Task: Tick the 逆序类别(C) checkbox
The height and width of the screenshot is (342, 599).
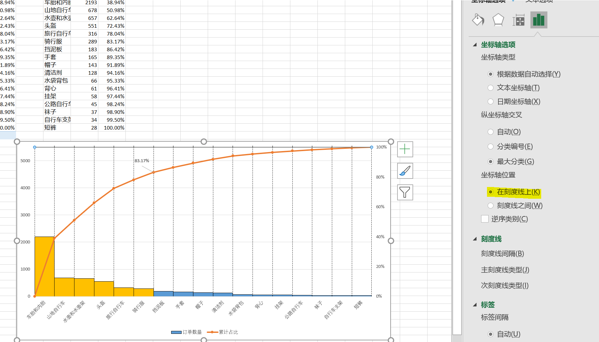Action: [485, 219]
